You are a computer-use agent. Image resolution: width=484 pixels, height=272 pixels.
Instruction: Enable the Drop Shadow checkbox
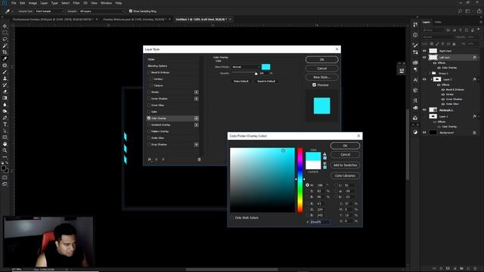point(149,144)
